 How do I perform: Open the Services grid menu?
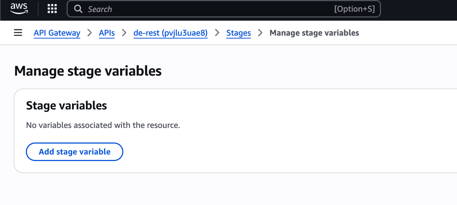pos(52,9)
